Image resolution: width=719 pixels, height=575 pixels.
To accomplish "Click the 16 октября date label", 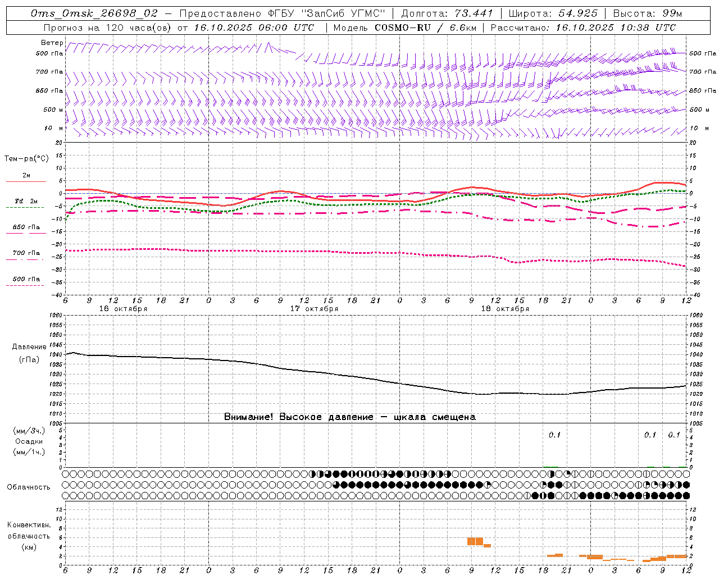I will click(123, 309).
